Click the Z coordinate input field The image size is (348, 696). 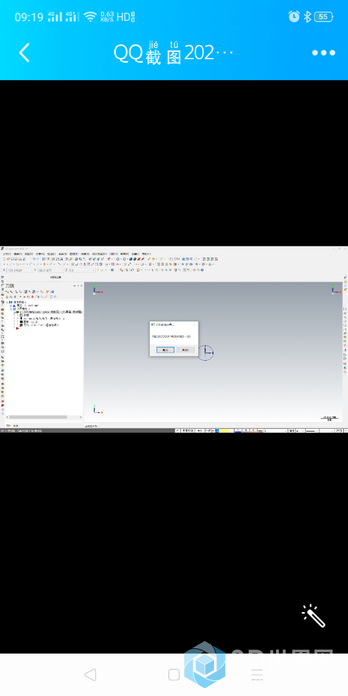coord(82,270)
